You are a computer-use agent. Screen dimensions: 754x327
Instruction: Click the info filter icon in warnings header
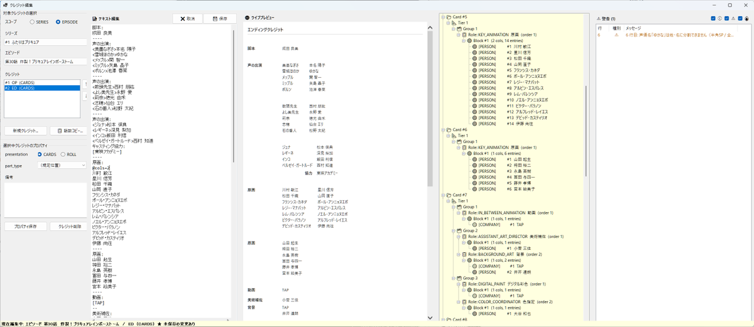click(x=720, y=18)
